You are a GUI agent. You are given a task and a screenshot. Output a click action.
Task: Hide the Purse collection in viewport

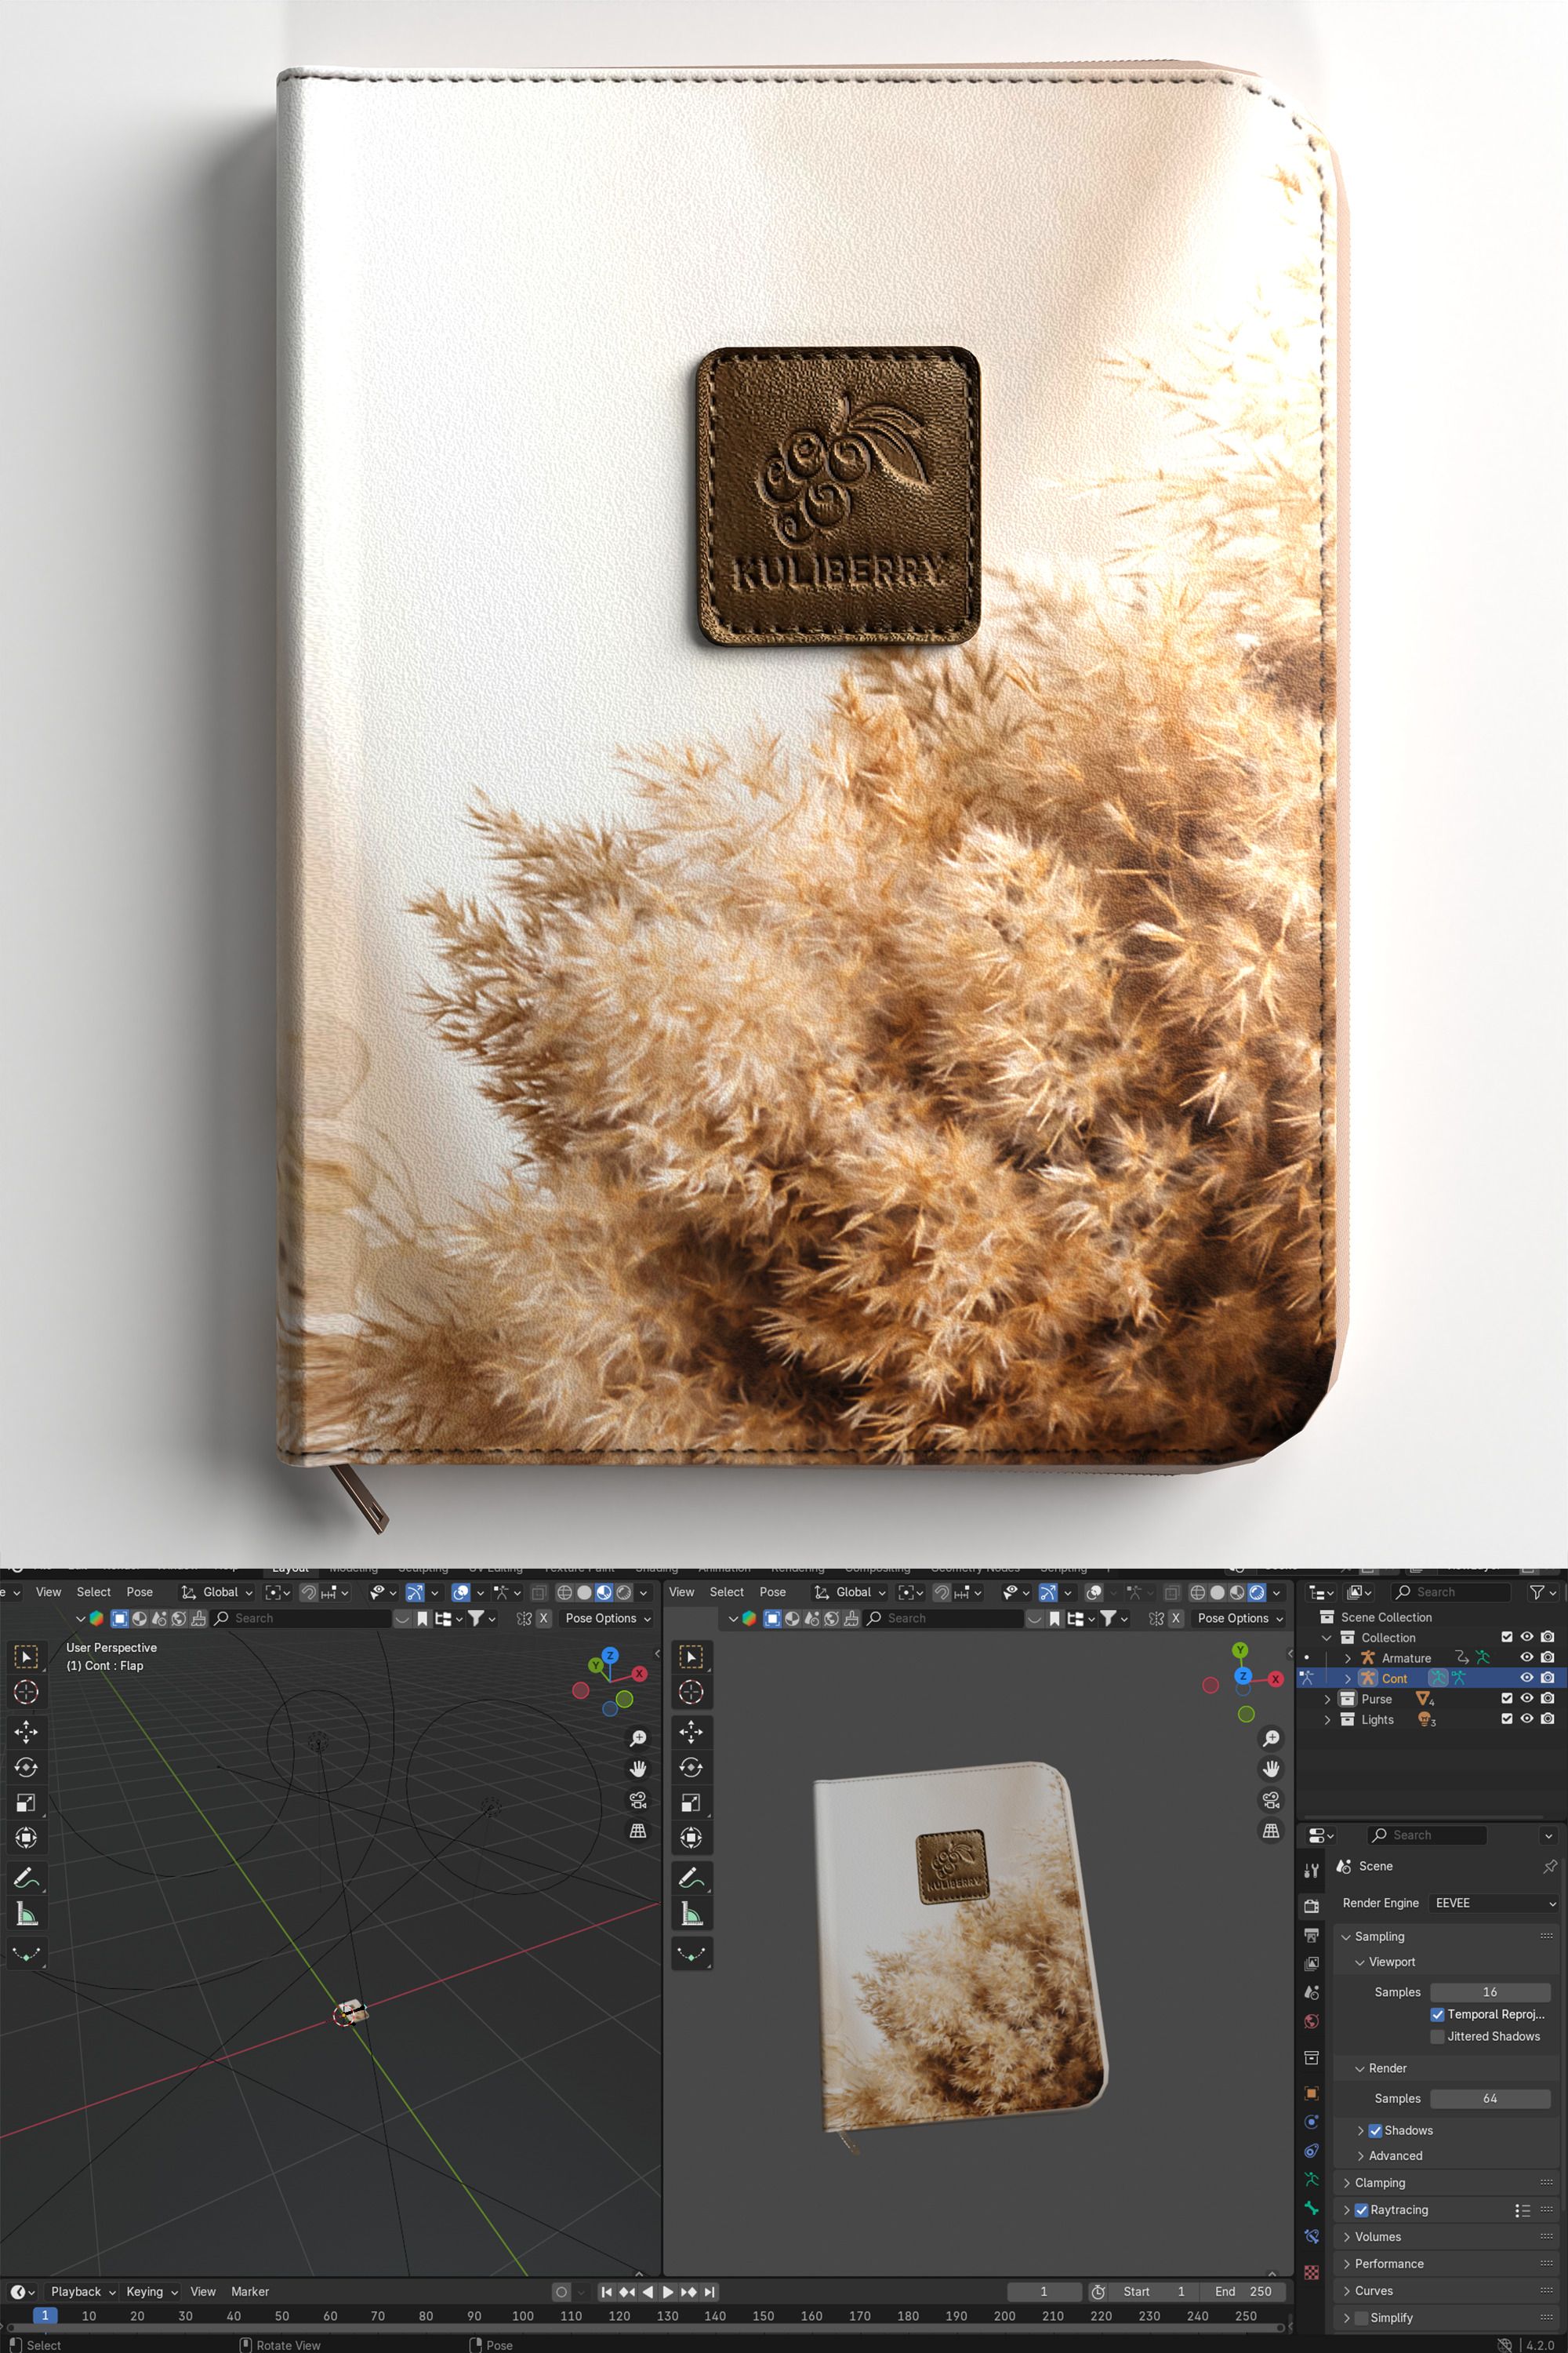[x=1526, y=1699]
